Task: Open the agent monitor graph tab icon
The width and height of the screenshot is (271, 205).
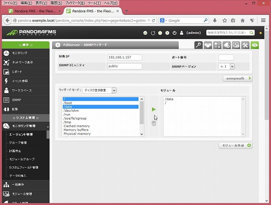Action: pos(236,45)
